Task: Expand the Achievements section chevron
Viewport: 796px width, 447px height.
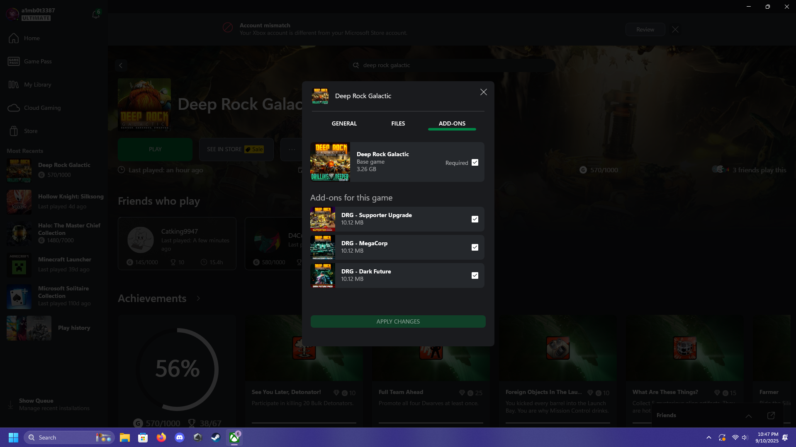Action: click(x=198, y=298)
